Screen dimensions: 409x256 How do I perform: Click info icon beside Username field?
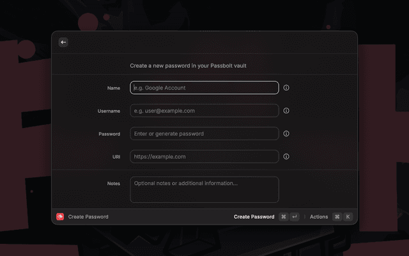pyautogui.click(x=286, y=111)
